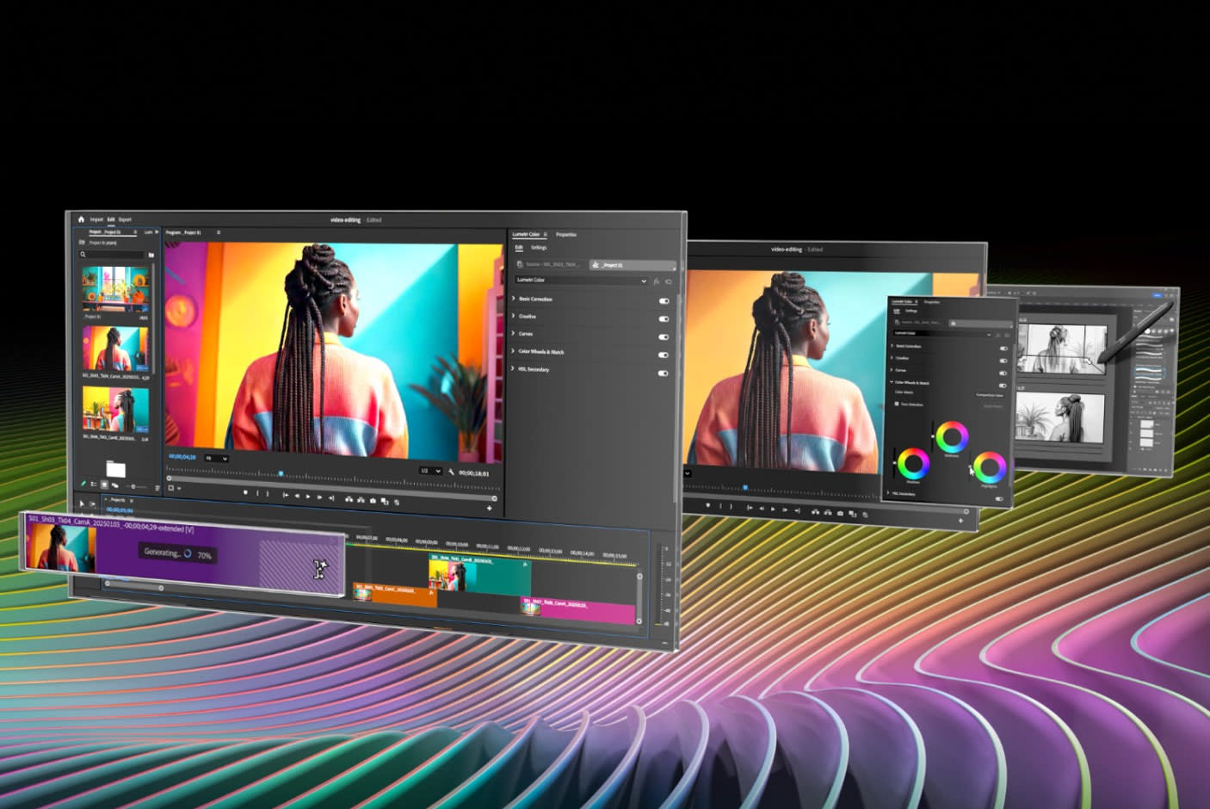Open the Export menu item
The width and height of the screenshot is (1210, 809).
pyautogui.click(x=125, y=219)
